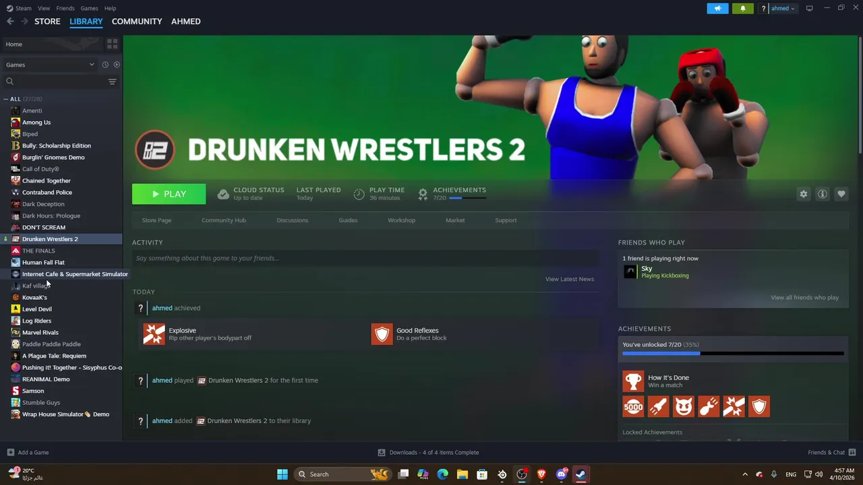The image size is (863, 485).
Task: Open the Friends menu
Action: [65, 8]
